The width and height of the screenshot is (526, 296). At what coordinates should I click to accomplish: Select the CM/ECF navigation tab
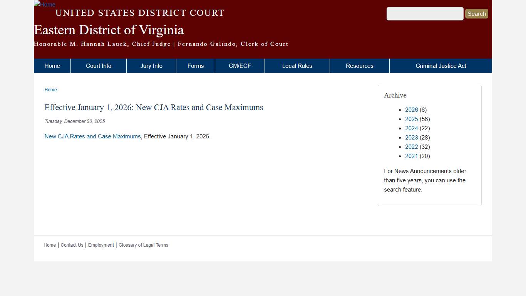[x=240, y=66]
